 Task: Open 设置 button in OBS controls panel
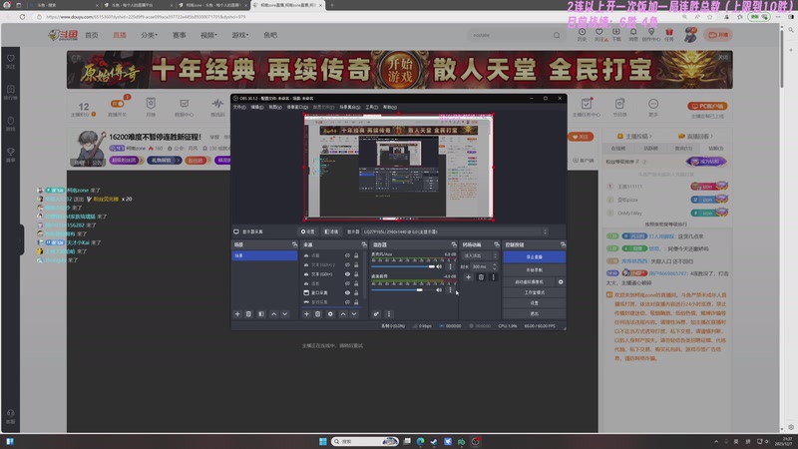[534, 303]
